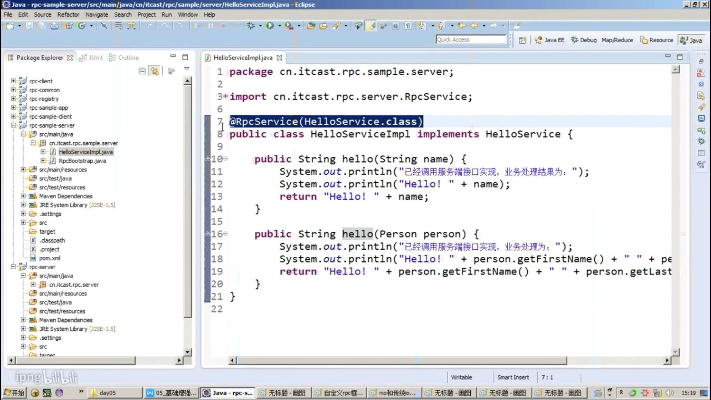Expand HelloServiceImpl.java tree node
This screenshot has width=711, height=400.
tap(43, 152)
